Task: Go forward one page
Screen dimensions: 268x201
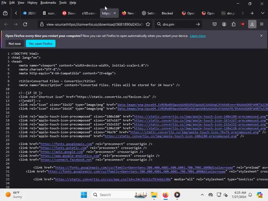Action: coord(15,24)
